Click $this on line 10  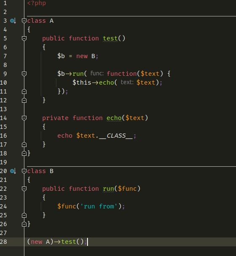tap(82, 83)
